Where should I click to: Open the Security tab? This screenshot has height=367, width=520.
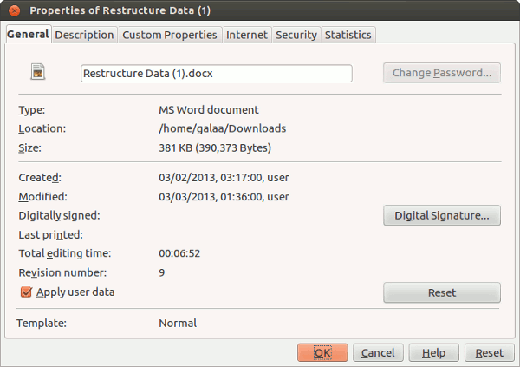coord(296,35)
